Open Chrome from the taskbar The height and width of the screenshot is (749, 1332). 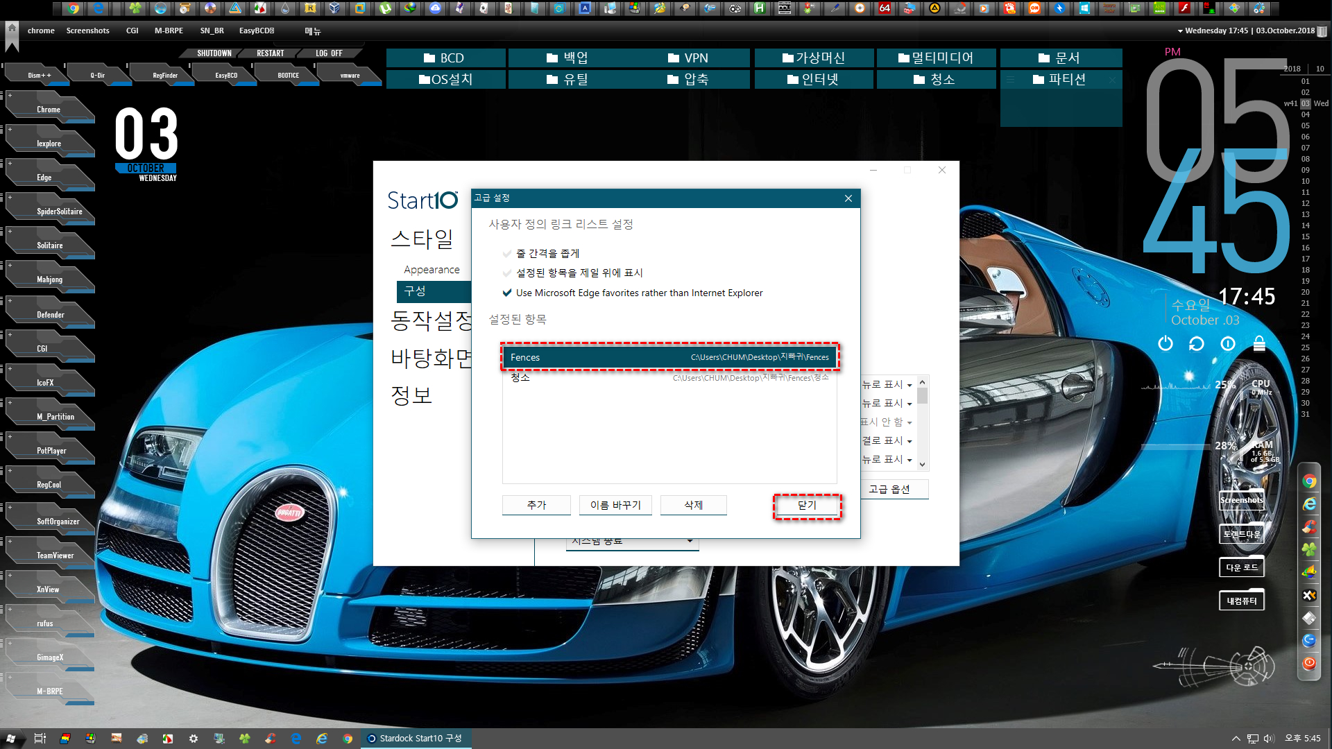(x=348, y=739)
